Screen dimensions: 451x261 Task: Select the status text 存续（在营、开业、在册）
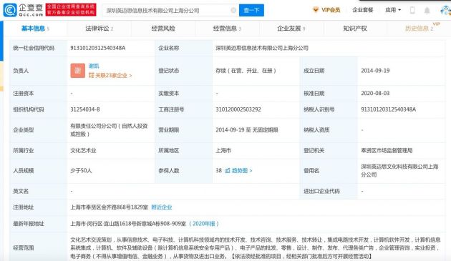click(246, 70)
